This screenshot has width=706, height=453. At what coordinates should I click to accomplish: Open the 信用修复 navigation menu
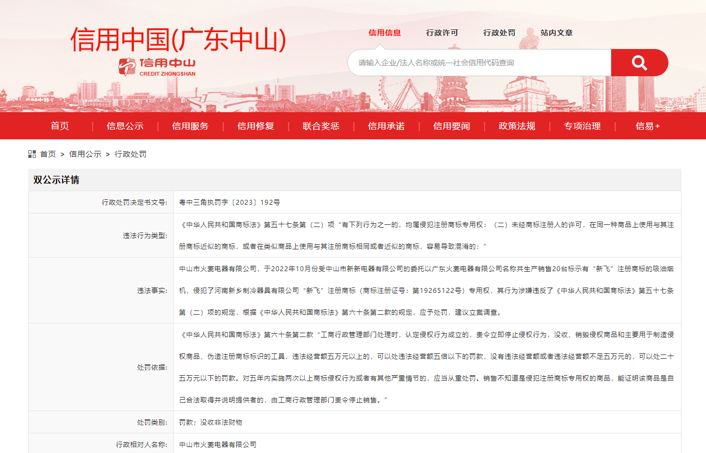tap(256, 126)
